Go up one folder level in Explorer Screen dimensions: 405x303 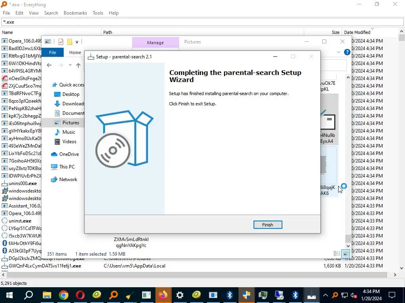point(78,65)
